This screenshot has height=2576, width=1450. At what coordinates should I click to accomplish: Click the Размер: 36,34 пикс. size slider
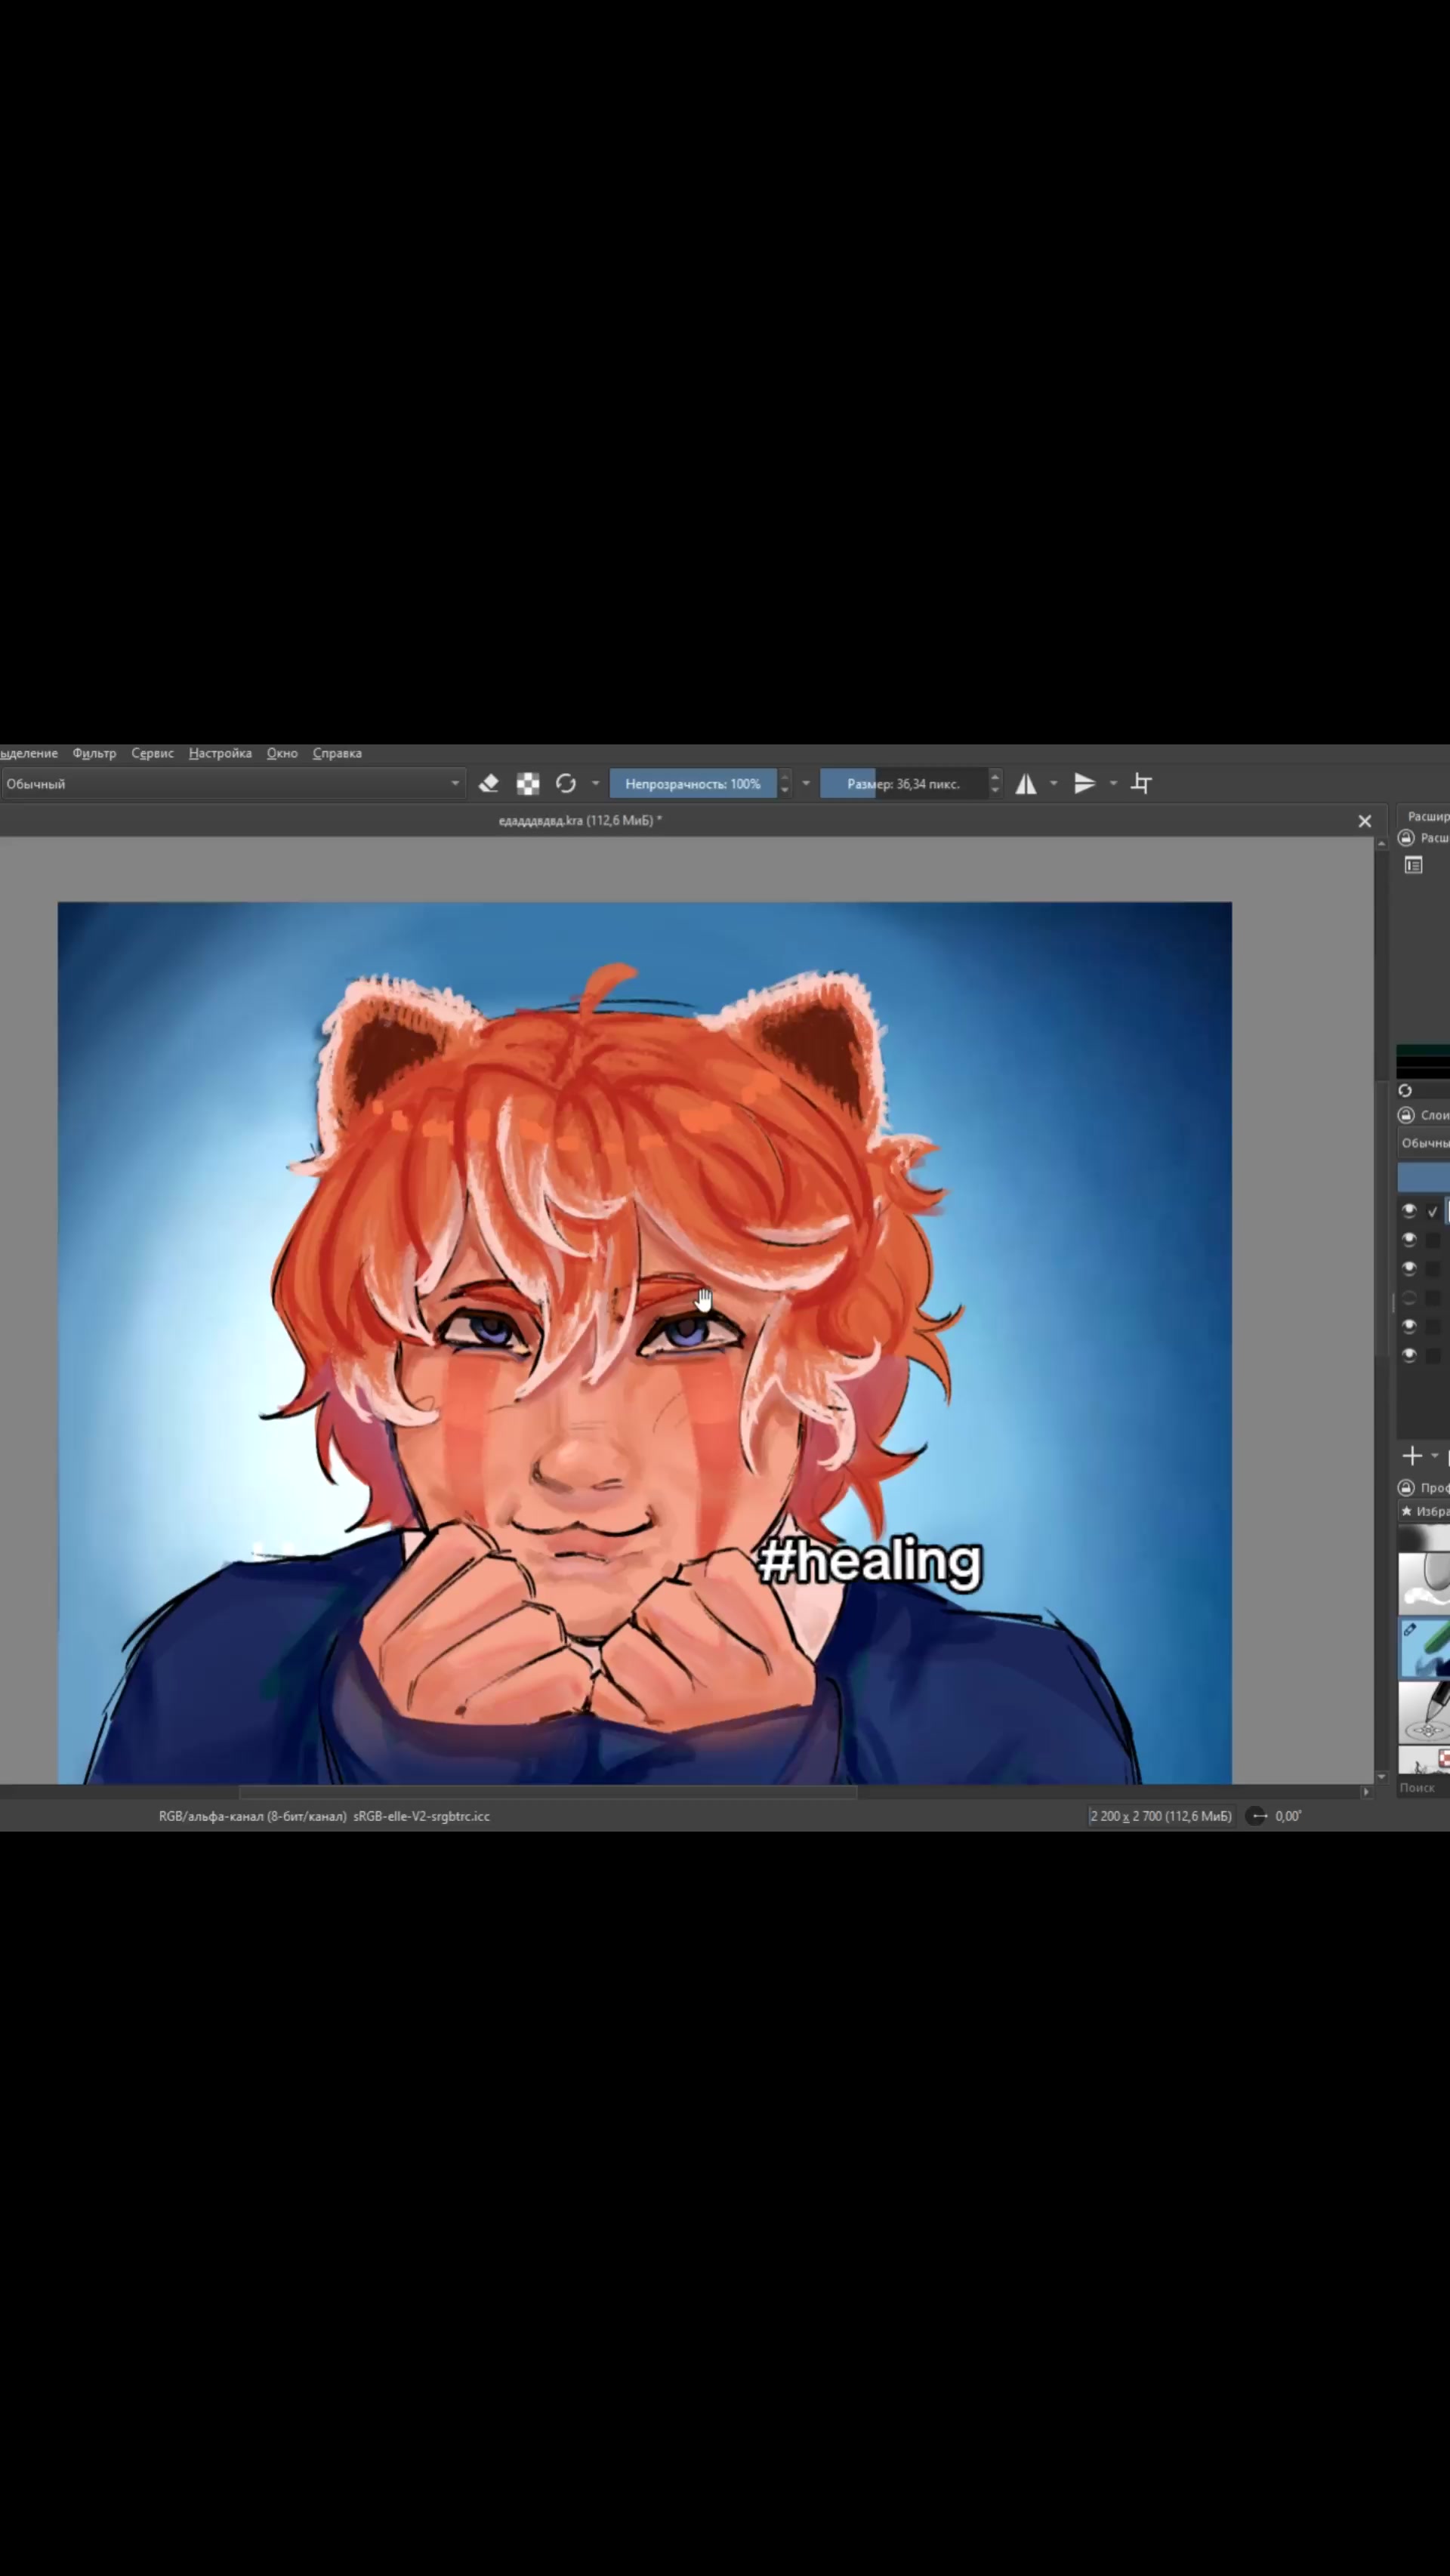(903, 784)
